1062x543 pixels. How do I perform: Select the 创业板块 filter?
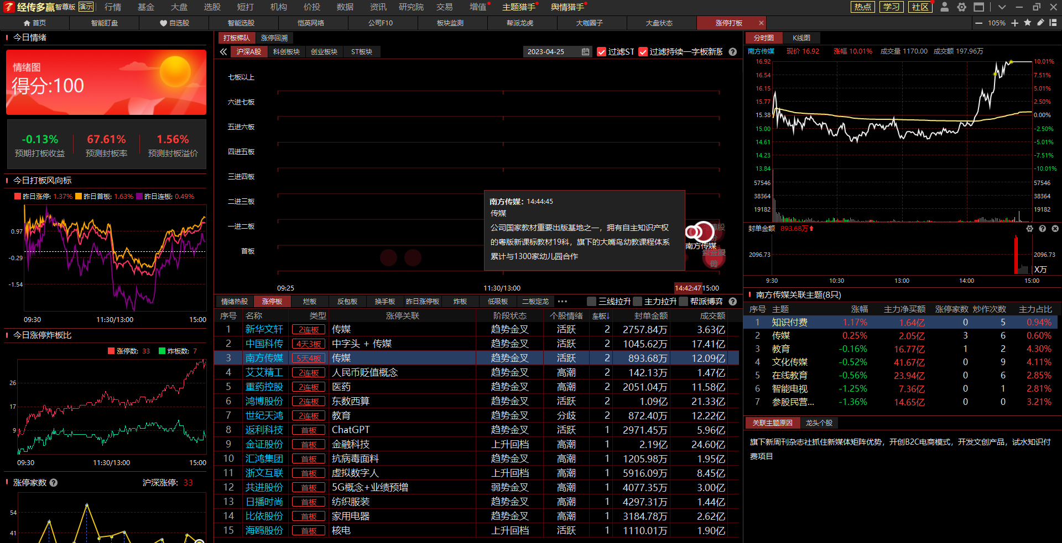click(324, 52)
